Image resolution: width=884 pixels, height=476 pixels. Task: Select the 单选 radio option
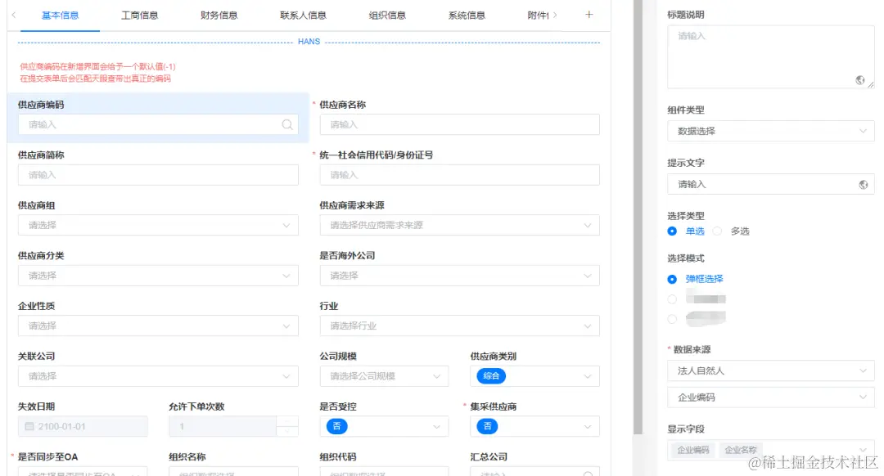[x=674, y=231]
